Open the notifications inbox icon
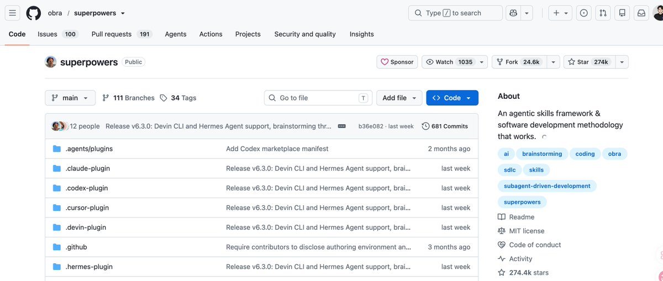The width and height of the screenshot is (663, 281). (x=641, y=13)
